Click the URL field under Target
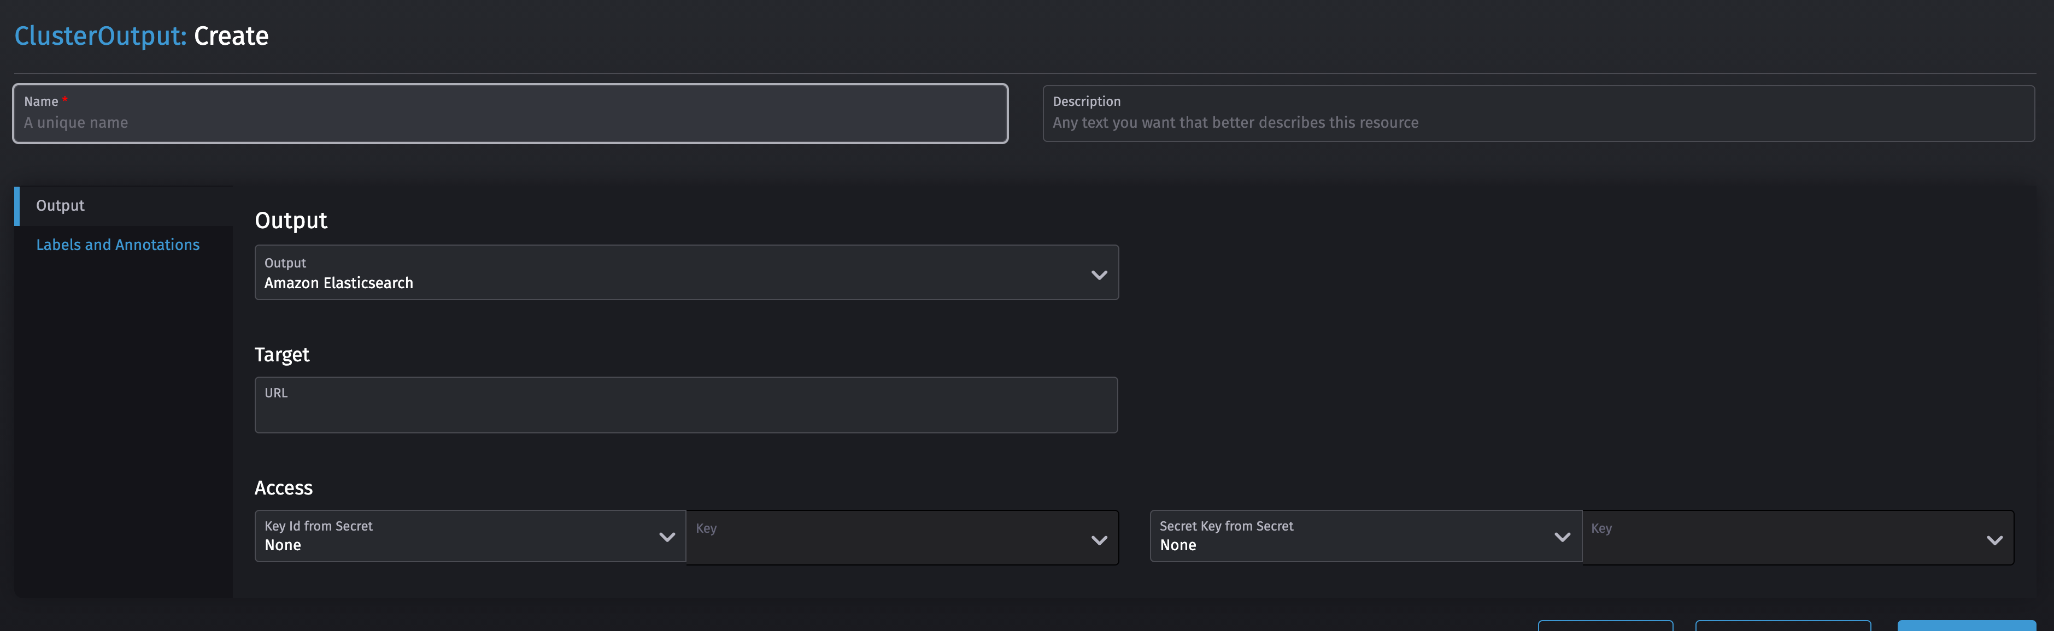 [686, 404]
